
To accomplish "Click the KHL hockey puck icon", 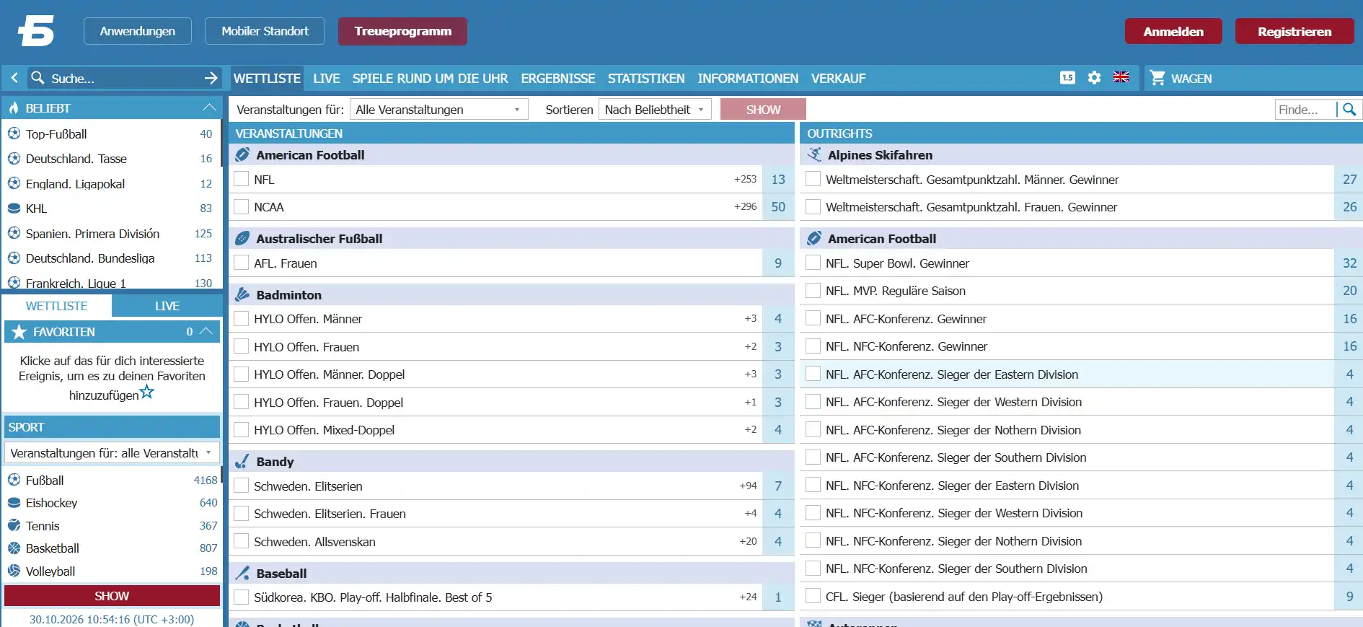I will click(x=14, y=209).
